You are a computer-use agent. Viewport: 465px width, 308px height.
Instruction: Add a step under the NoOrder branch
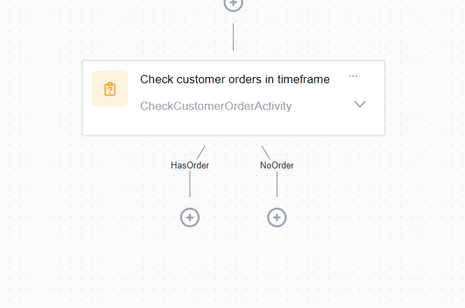pos(277,217)
